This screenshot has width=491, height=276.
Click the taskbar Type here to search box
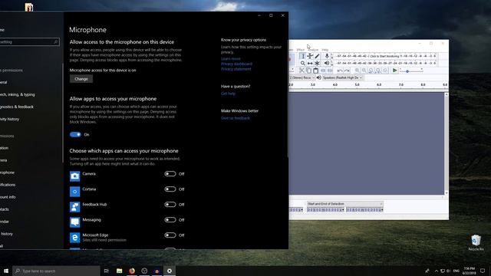coord(56,271)
